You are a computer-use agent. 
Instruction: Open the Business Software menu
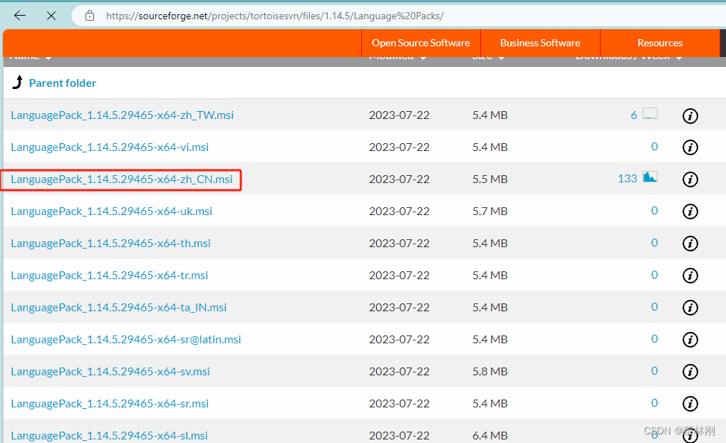(x=540, y=43)
